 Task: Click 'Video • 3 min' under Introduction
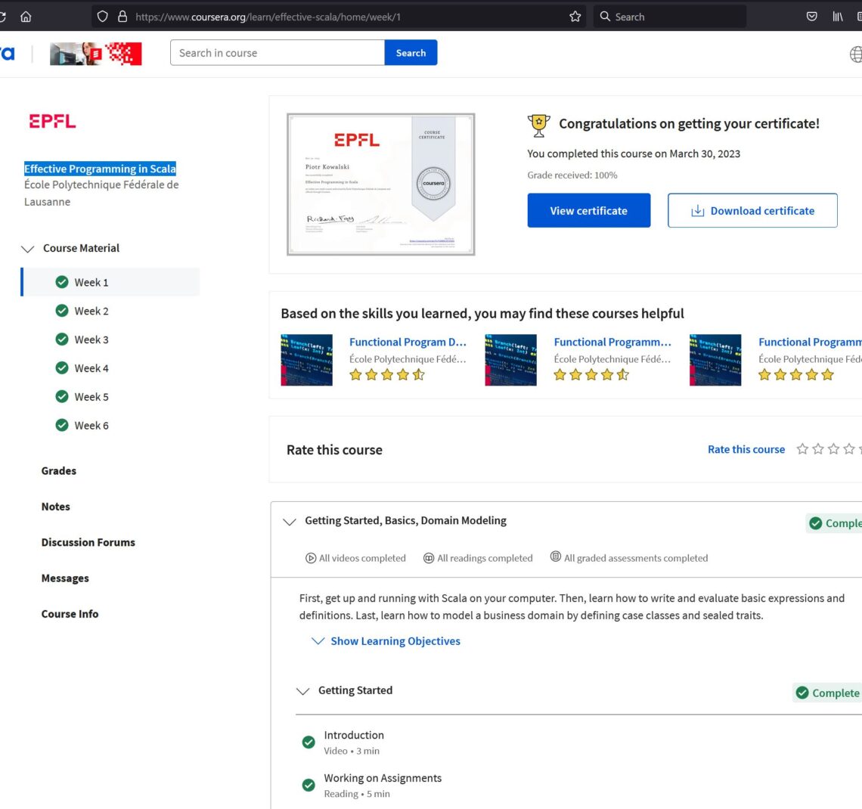[352, 751]
